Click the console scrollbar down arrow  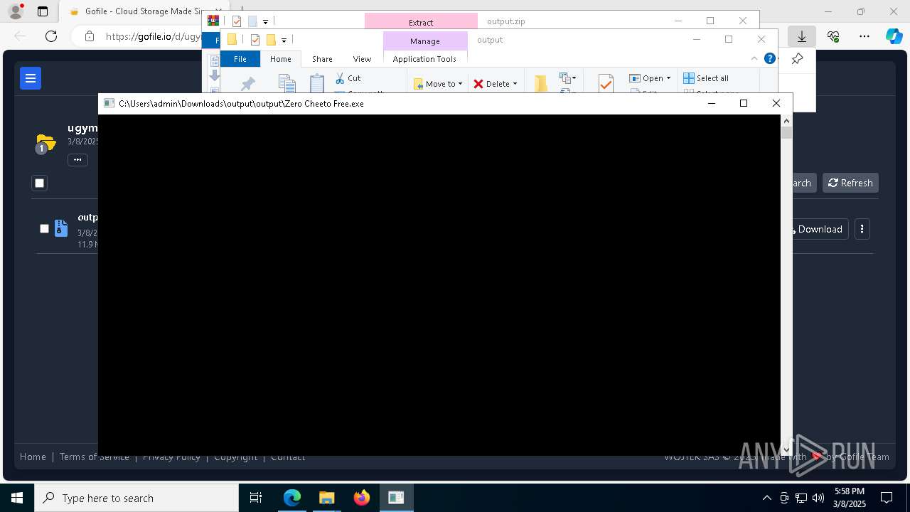[x=786, y=449]
